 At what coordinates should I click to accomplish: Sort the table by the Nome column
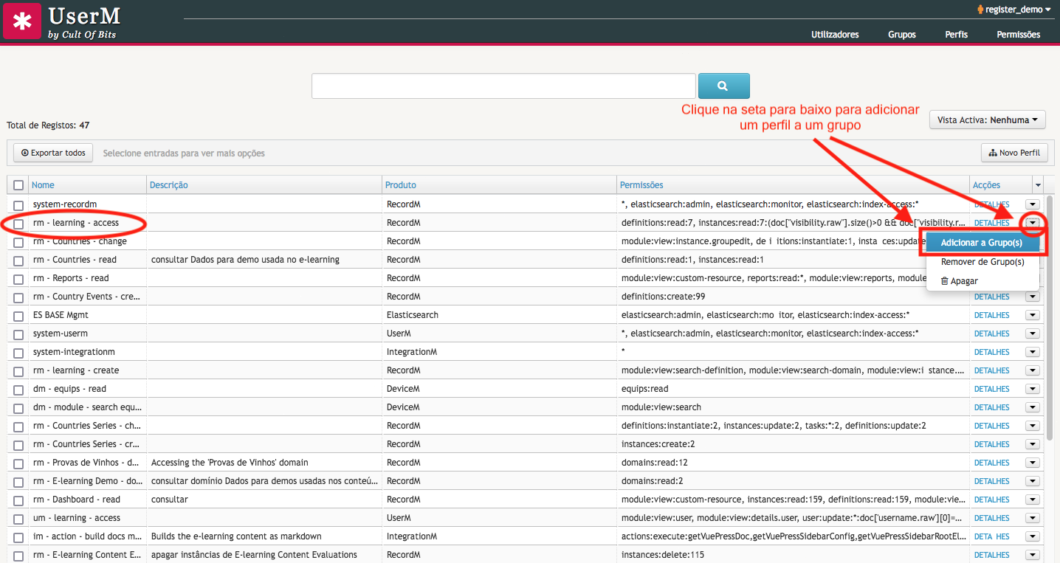pos(43,185)
